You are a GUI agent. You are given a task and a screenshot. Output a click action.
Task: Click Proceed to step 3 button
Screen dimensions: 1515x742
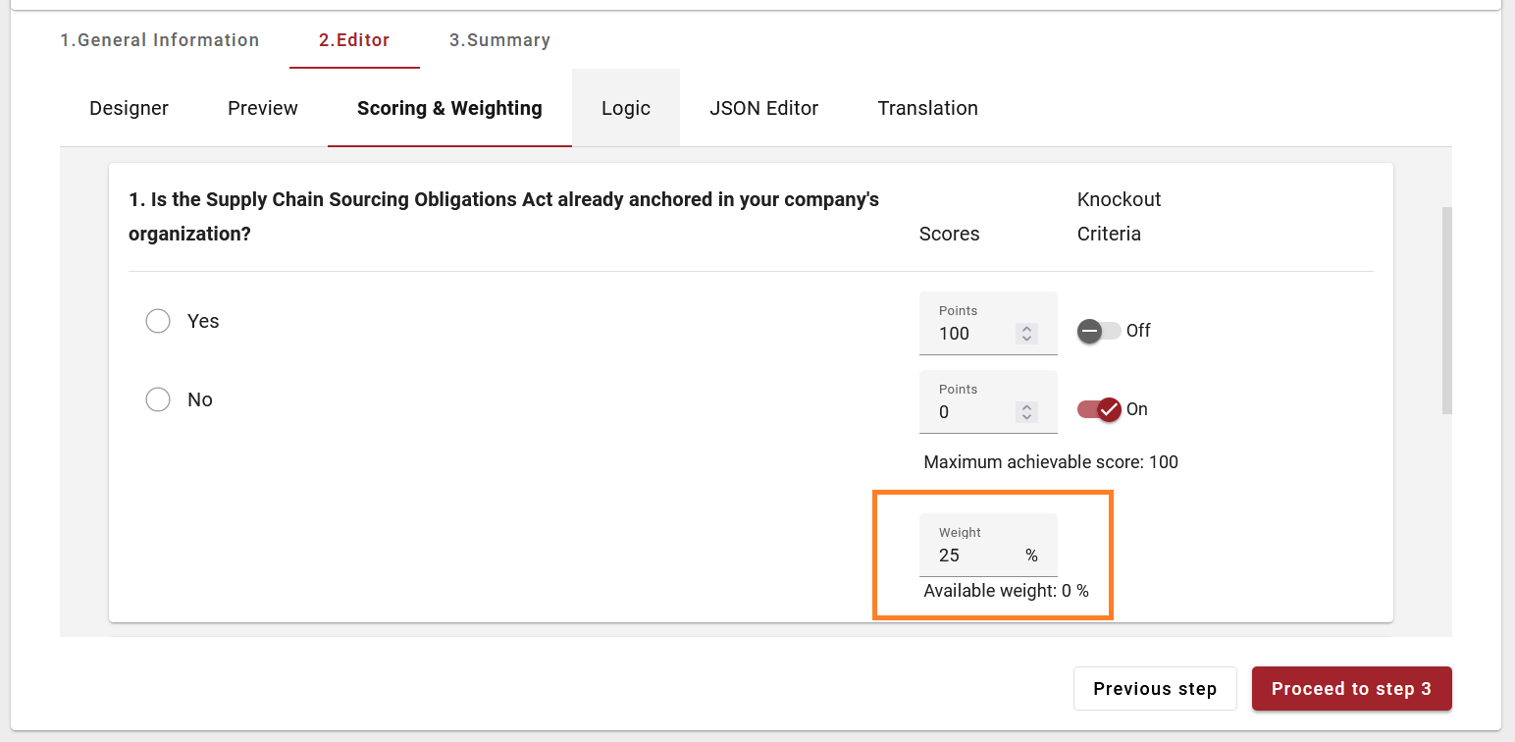click(1351, 689)
